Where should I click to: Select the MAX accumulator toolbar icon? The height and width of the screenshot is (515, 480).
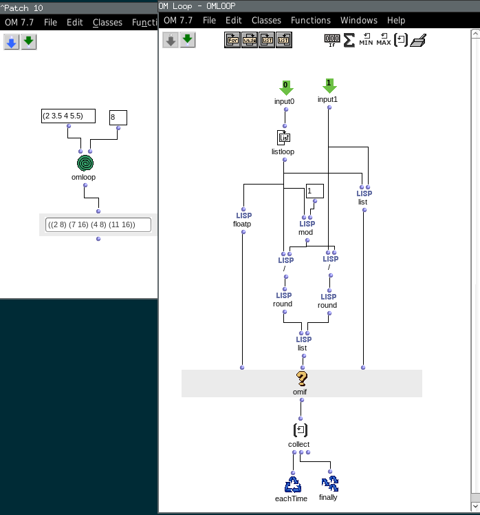point(384,41)
